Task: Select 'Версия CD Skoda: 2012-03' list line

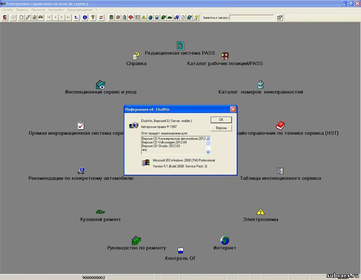Action: coord(161,146)
